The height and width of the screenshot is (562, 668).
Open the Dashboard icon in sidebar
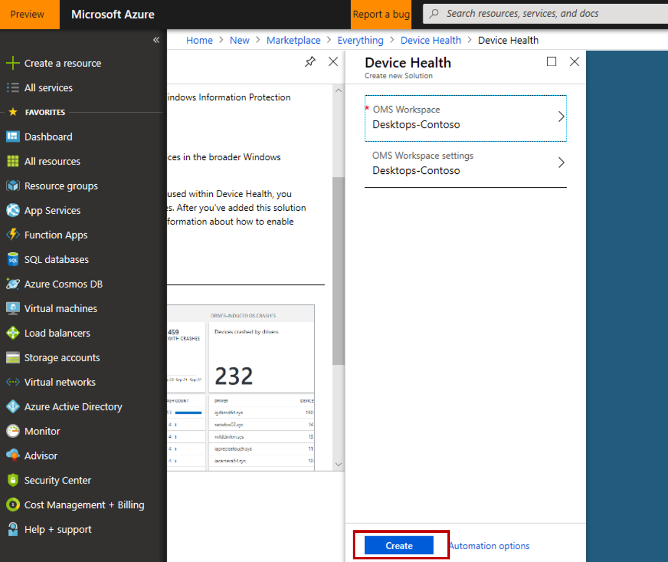coord(12,137)
